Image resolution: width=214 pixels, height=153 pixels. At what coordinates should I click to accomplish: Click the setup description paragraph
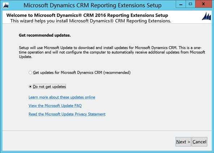(112, 52)
